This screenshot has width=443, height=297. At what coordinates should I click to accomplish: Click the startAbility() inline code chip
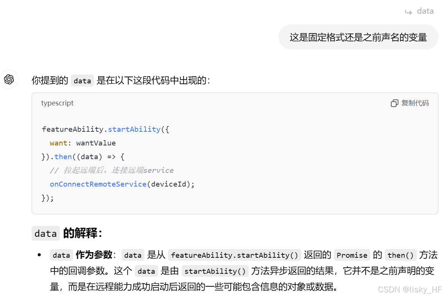point(215,271)
